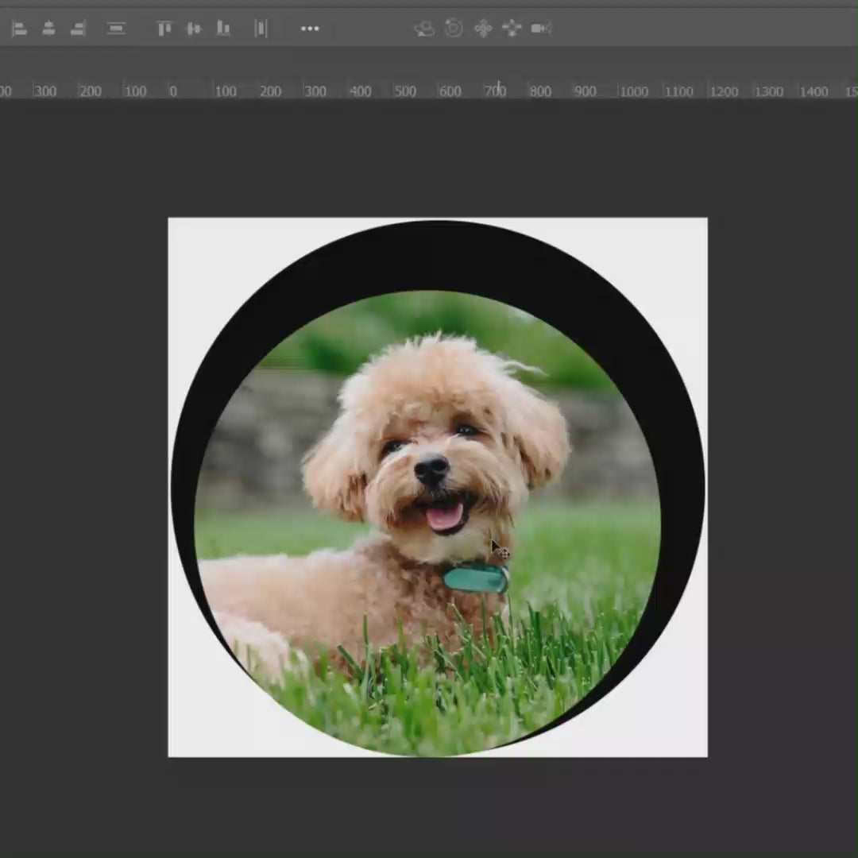Click the Distribute horizontally icon
The width and height of the screenshot is (858, 858).
click(261, 29)
